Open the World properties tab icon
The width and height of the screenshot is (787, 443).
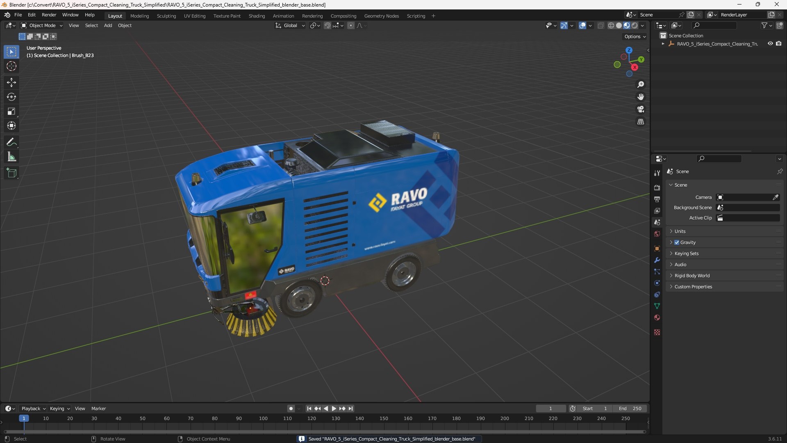[657, 234]
